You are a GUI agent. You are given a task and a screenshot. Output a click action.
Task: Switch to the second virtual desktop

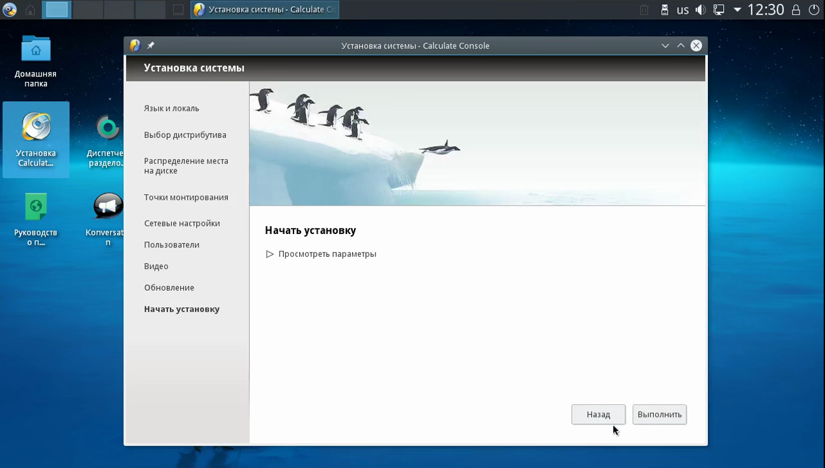pos(88,10)
